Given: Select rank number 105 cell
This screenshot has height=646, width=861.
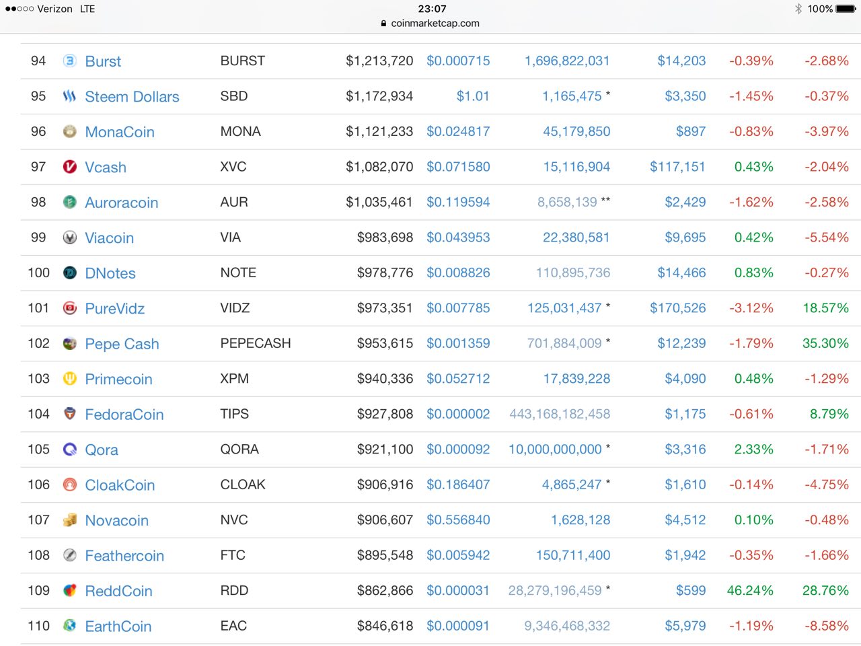Looking at the screenshot, I should point(38,450).
